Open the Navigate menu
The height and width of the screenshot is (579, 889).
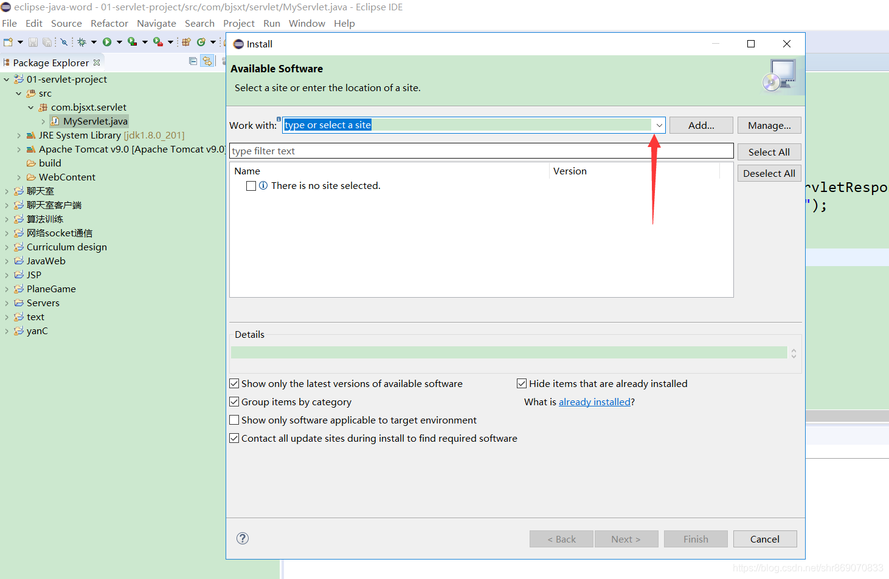click(x=156, y=24)
